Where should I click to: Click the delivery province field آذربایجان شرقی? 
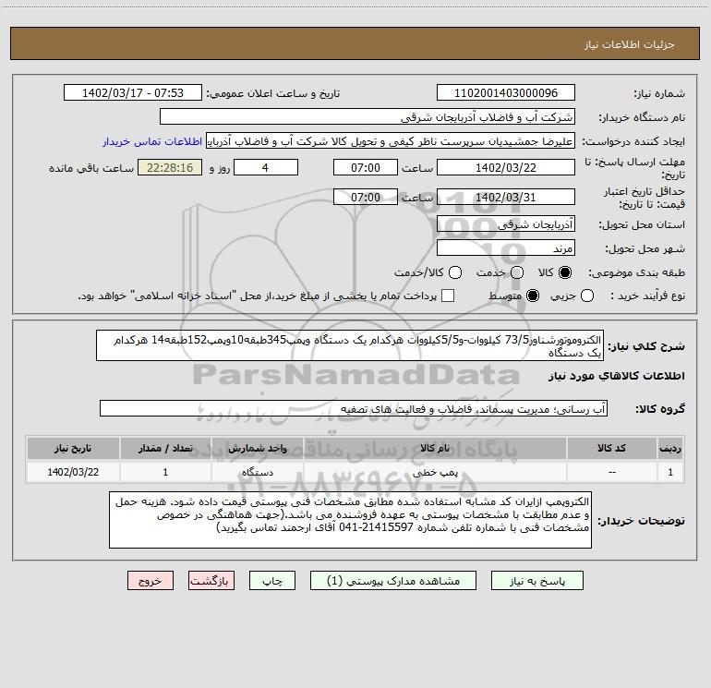506,224
